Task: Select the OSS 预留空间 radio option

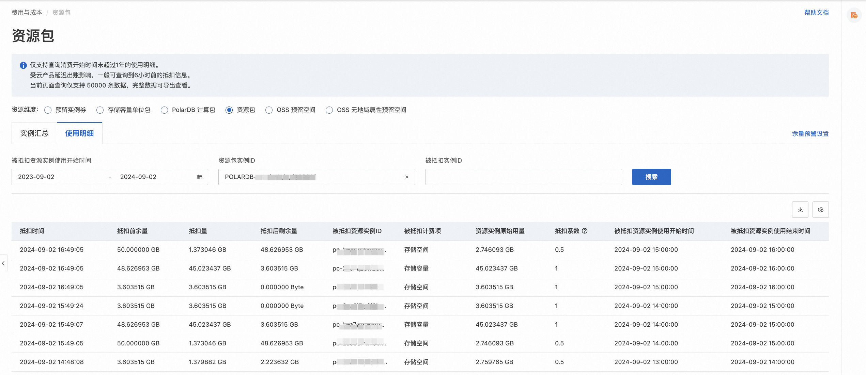Action: [269, 110]
